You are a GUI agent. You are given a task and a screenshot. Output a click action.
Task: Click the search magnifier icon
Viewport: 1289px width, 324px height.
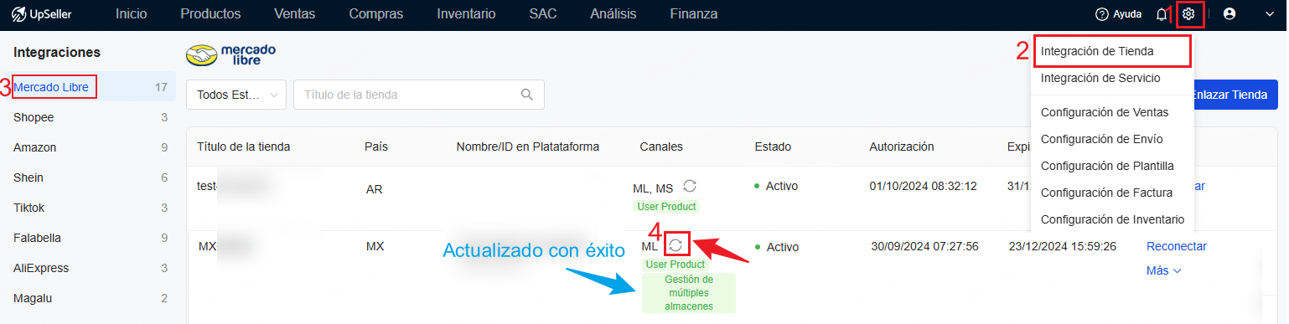click(x=527, y=95)
